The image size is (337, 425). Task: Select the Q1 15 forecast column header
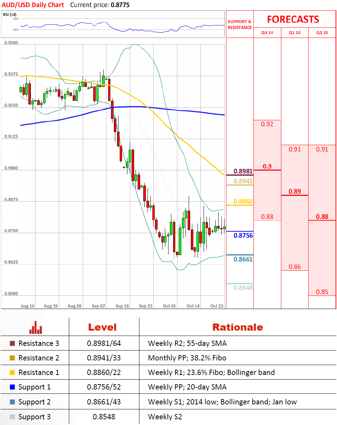295,33
